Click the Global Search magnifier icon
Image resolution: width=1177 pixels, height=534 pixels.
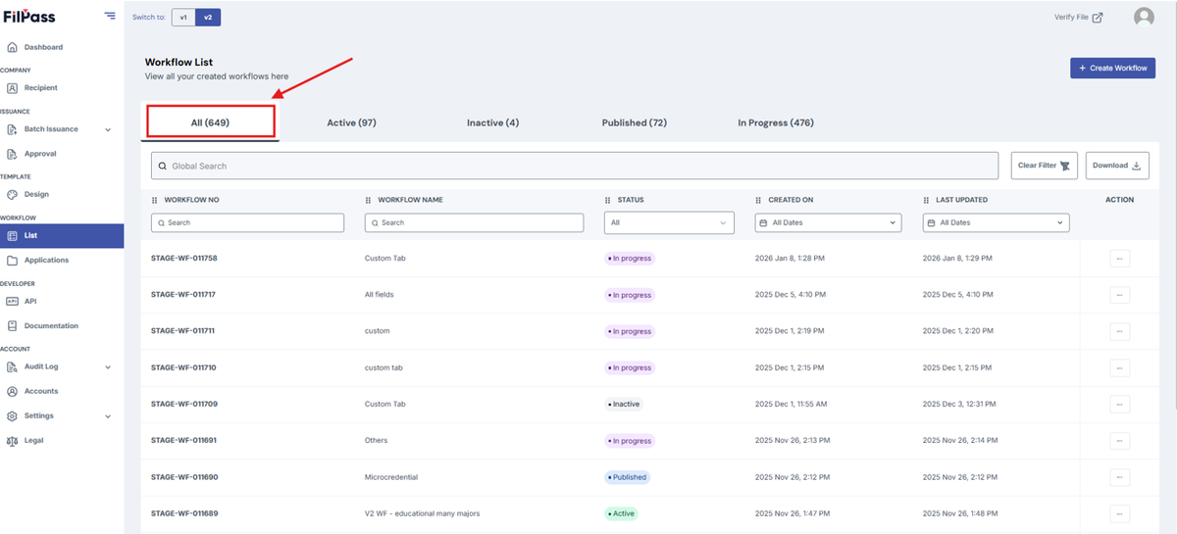tap(162, 166)
